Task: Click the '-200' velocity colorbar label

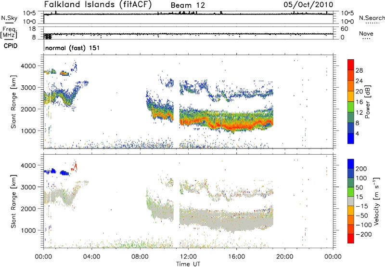Action: 363,234
